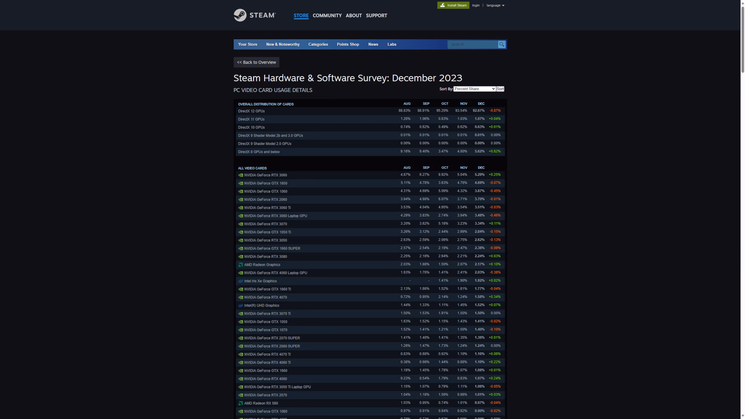Click Intel icon beside Iris Xe Graphics
Viewport: 745px width, 419px height.
[241, 281]
